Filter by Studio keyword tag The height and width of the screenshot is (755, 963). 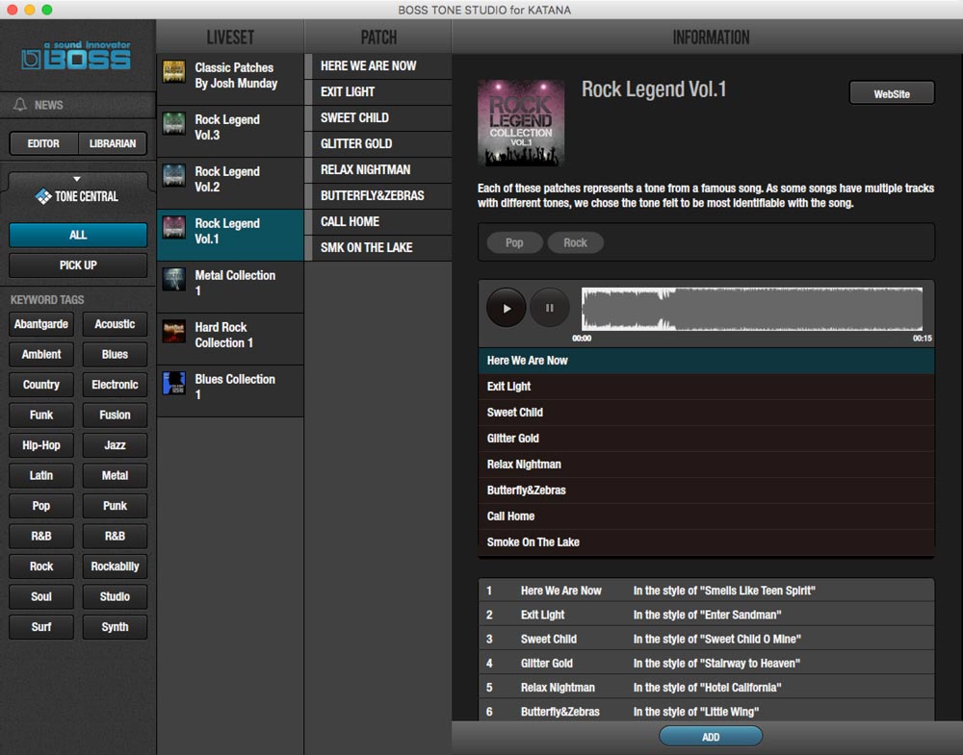tap(115, 596)
